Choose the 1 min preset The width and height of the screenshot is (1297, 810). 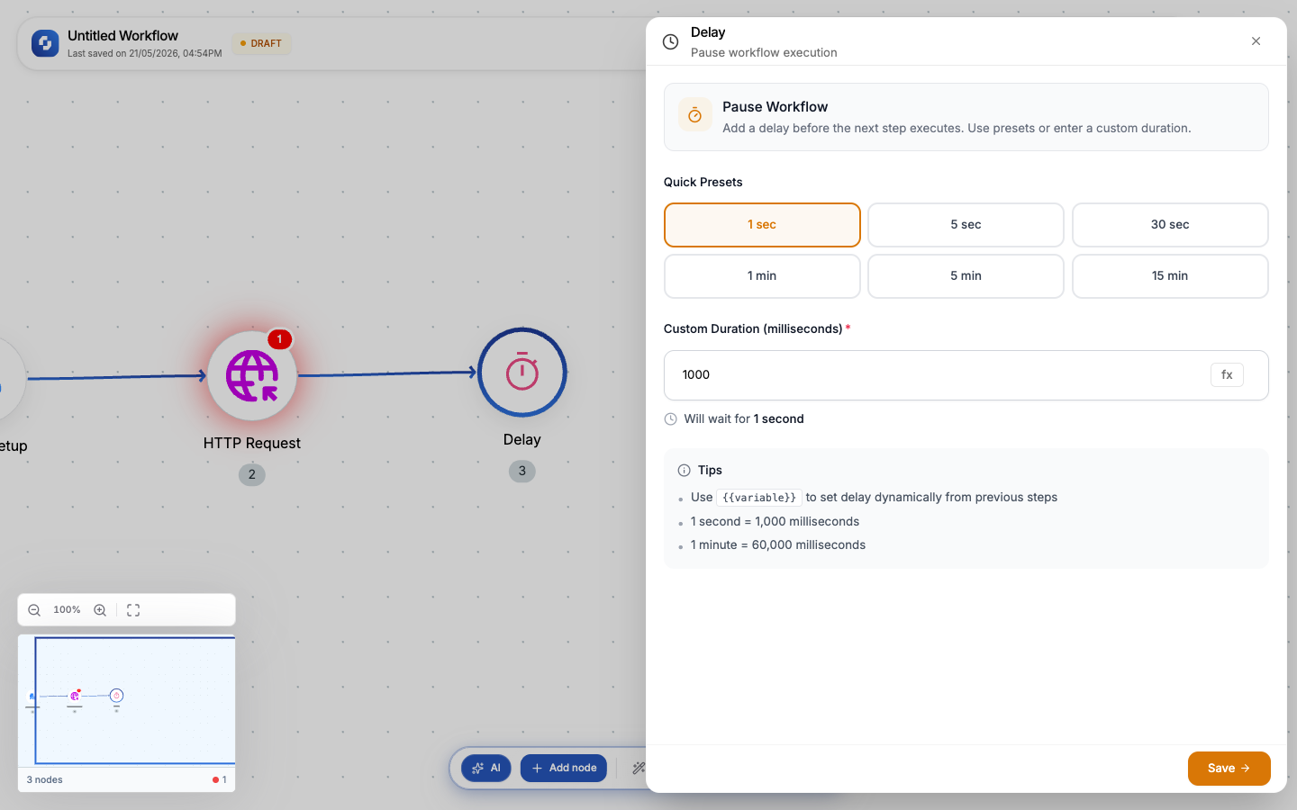point(762,276)
